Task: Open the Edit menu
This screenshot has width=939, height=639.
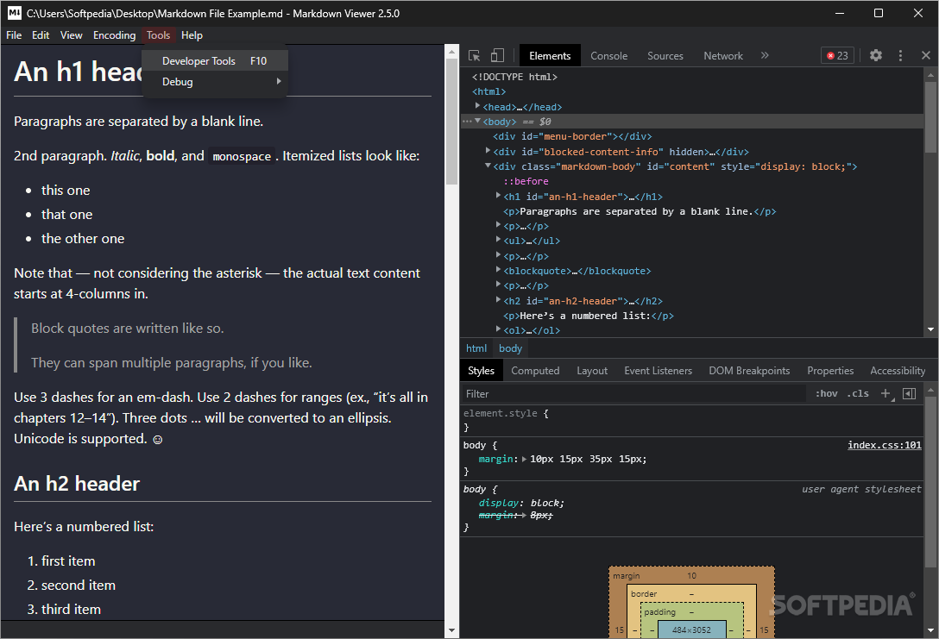Action: 41,35
